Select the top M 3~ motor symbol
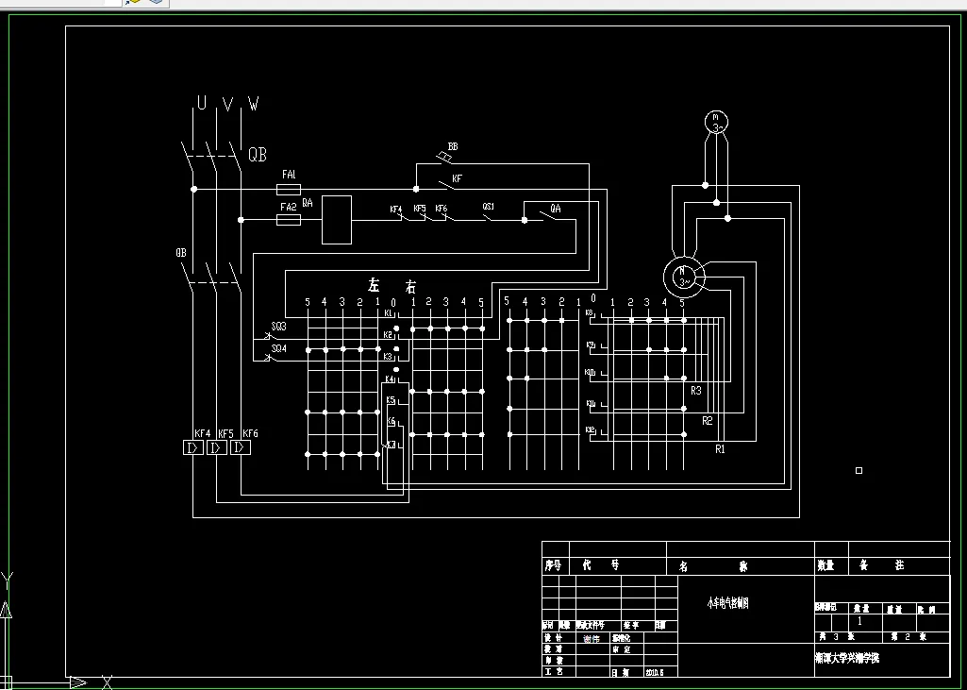 pyautogui.click(x=716, y=122)
